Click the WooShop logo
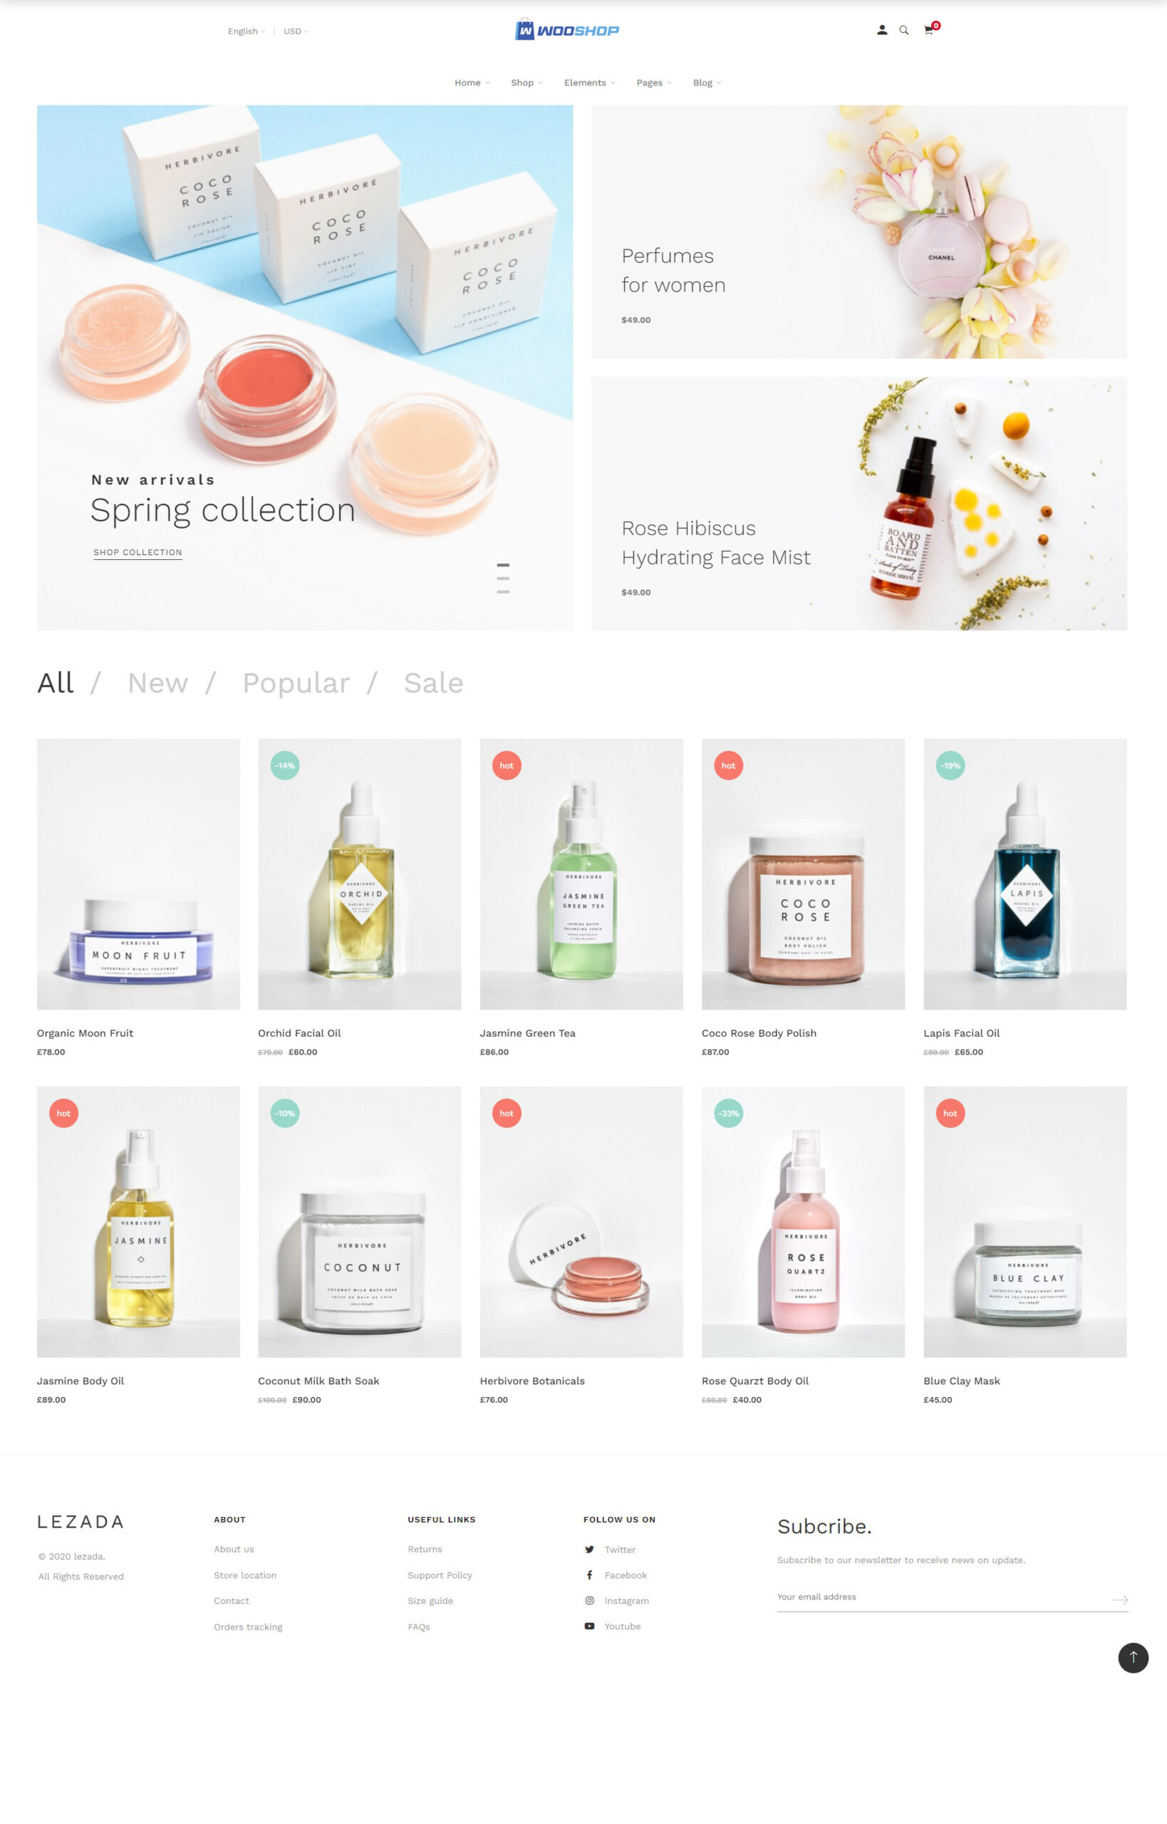This screenshot has width=1167, height=1824. [567, 29]
